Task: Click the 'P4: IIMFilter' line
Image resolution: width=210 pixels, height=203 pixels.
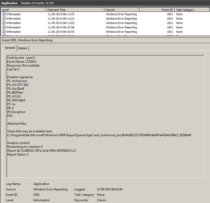Action: point(15,93)
